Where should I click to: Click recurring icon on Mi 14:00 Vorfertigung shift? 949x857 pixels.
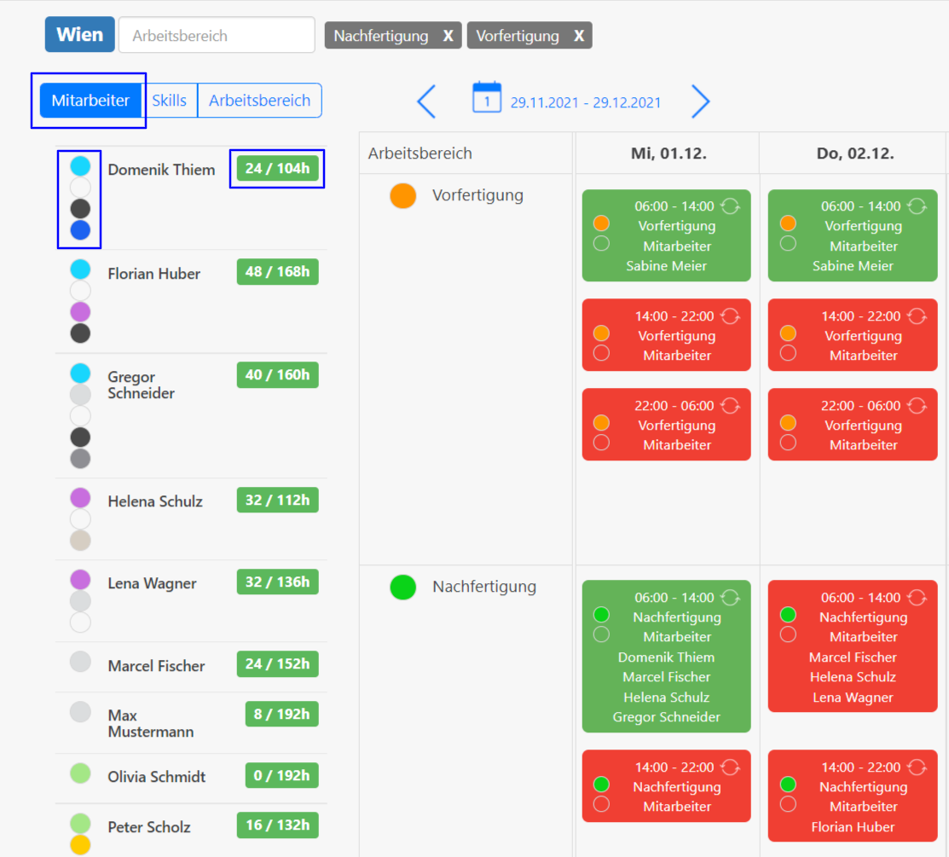coord(730,316)
